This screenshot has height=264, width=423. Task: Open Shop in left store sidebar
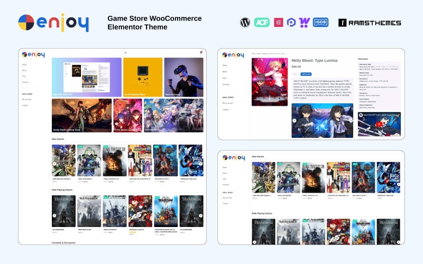[x=24, y=64]
